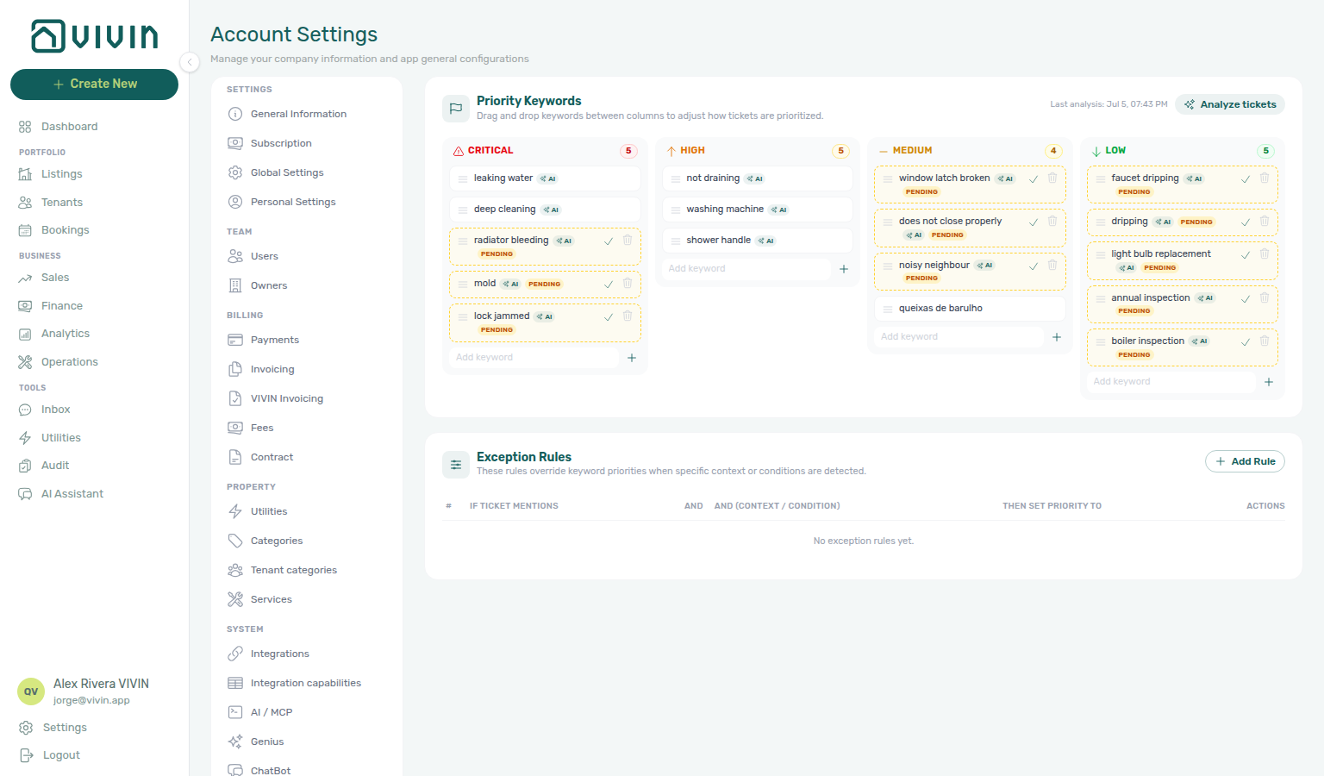Click the Genius sparkle icon

point(235,742)
